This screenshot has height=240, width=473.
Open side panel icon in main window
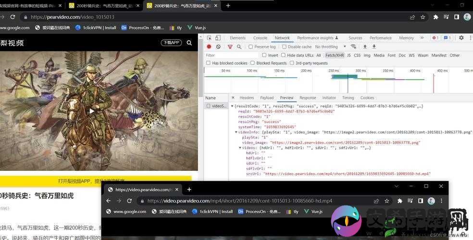pos(456,17)
